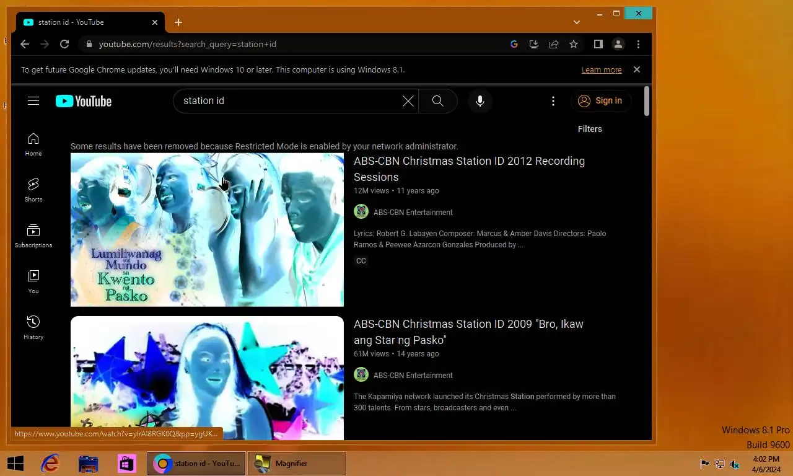This screenshot has width=793, height=476.
Task: Share this page via share icon
Action: (554, 44)
